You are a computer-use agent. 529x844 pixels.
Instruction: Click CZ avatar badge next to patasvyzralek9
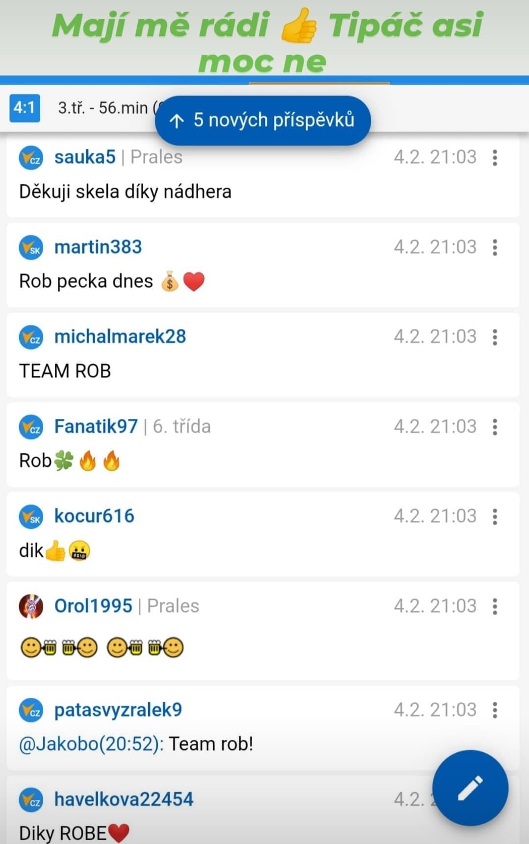click(x=31, y=710)
